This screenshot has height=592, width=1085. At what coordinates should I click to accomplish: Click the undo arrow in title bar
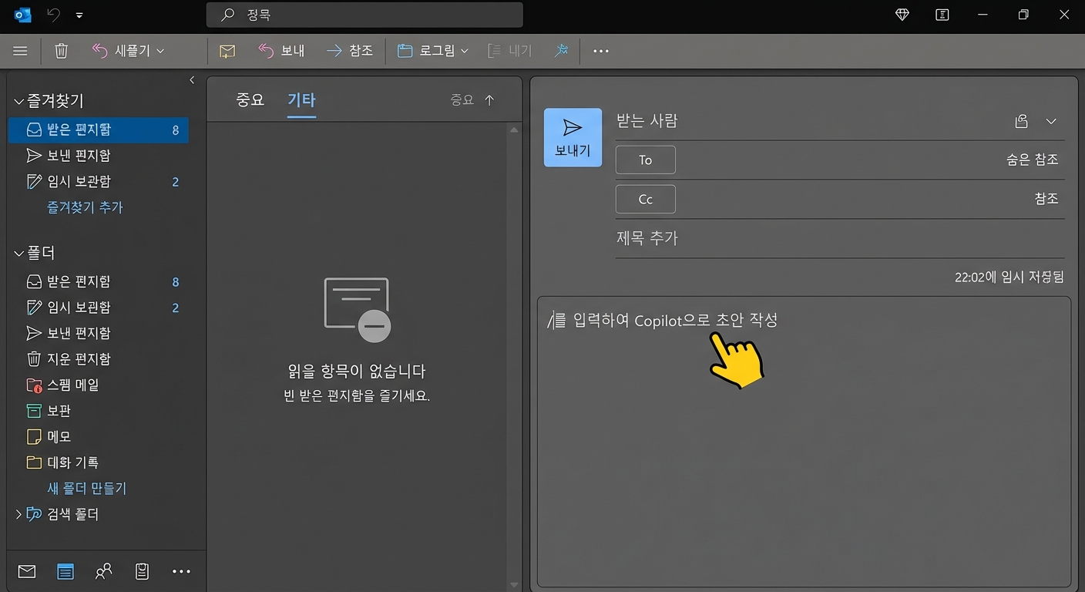click(x=53, y=15)
